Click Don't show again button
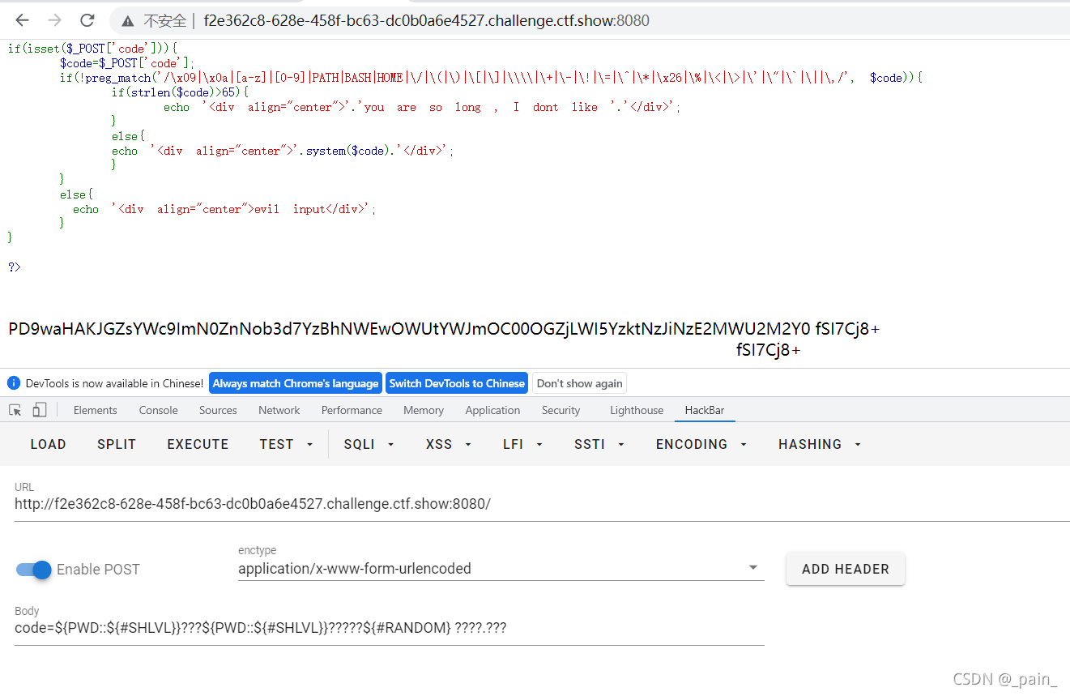Viewport: 1070px width, 696px height. (580, 383)
